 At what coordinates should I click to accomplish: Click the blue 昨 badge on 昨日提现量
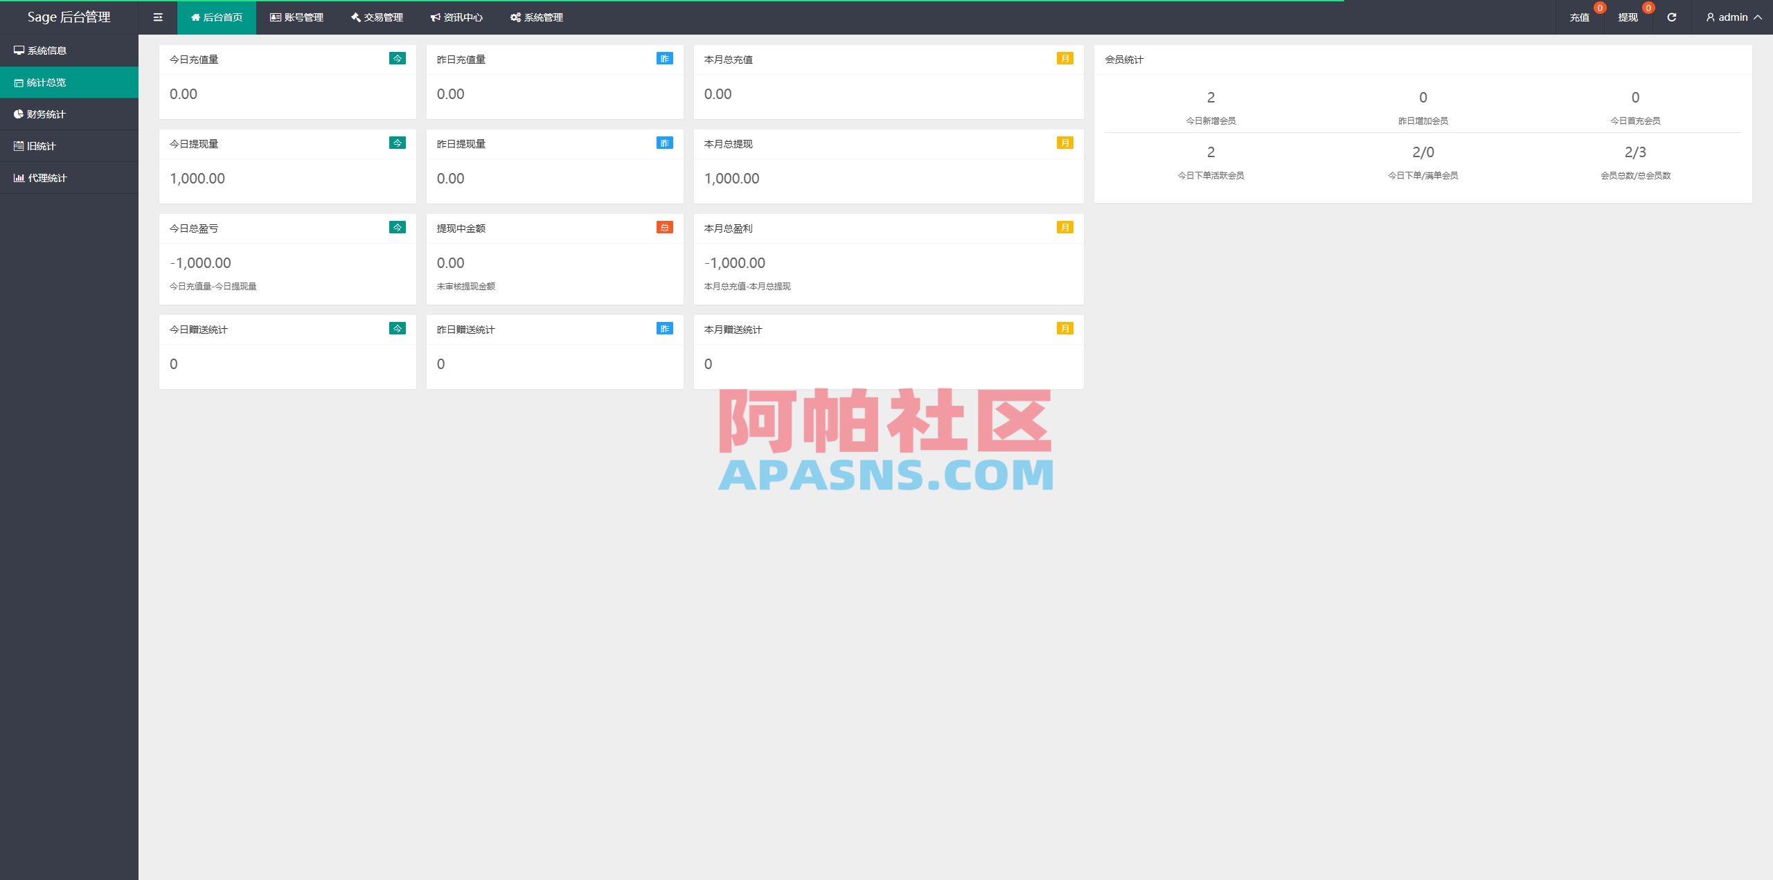pyautogui.click(x=664, y=143)
